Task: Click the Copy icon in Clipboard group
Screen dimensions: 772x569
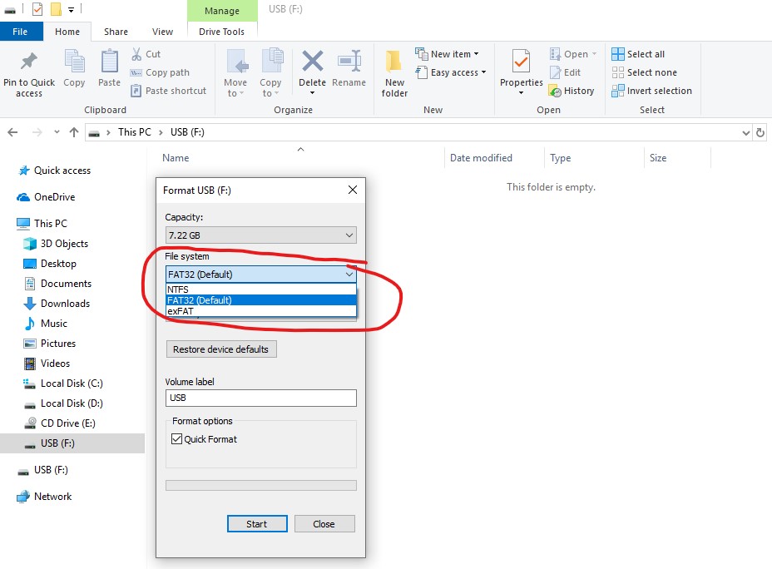Action: [x=74, y=61]
